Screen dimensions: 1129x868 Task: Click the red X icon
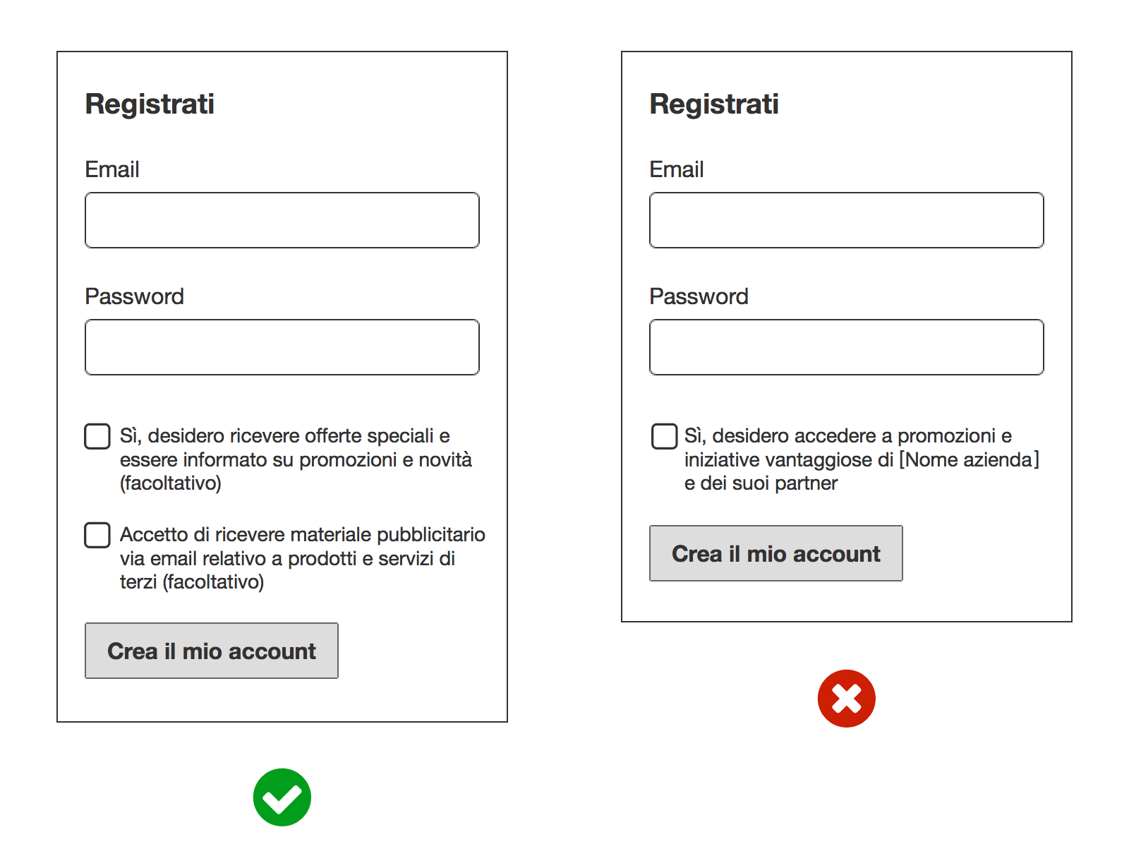pyautogui.click(x=847, y=699)
